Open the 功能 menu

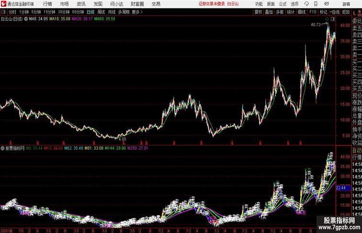[x=259, y=4]
